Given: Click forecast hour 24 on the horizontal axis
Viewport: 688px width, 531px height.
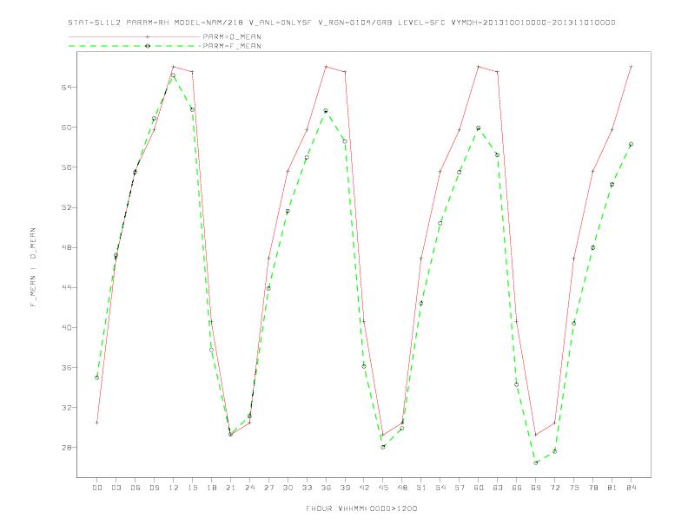Looking at the screenshot, I should point(249,488).
